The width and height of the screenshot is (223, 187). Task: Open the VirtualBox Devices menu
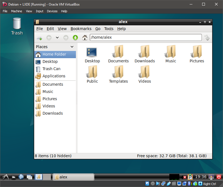[52, 11]
